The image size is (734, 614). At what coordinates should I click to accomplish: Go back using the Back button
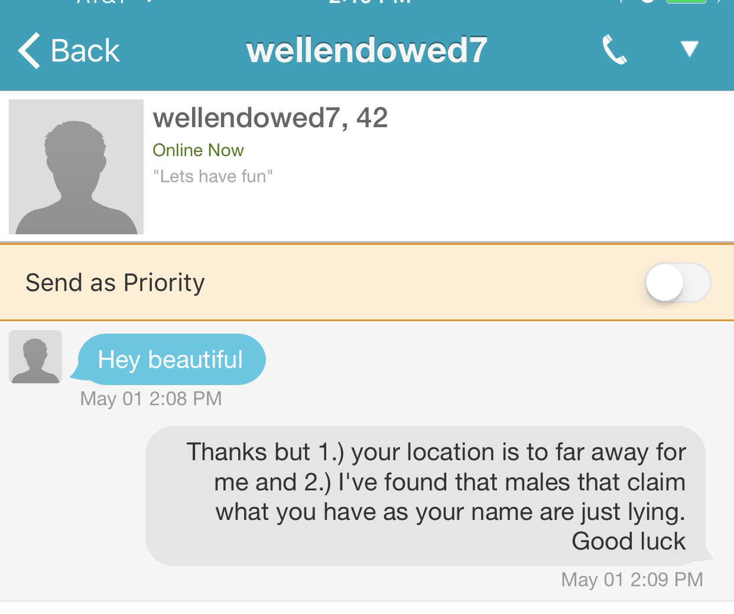point(70,50)
